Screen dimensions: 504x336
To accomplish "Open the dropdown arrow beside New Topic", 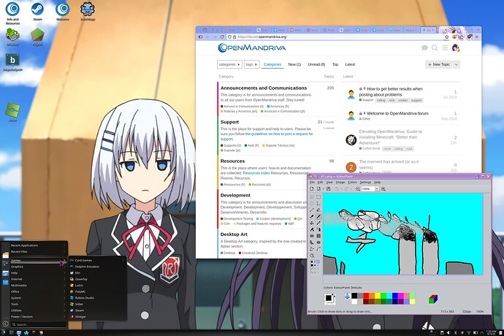I will (x=457, y=64).
